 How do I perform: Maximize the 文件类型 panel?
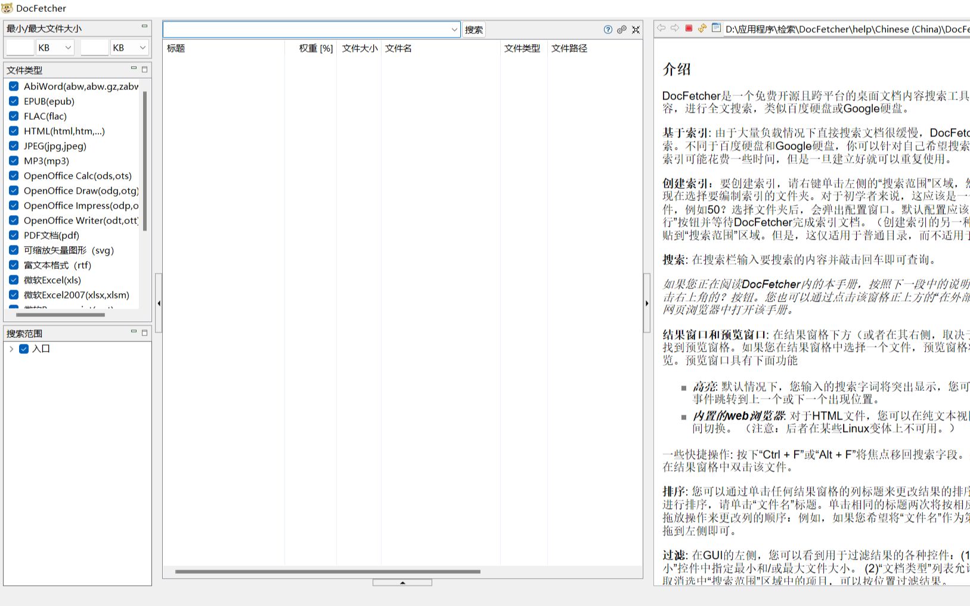point(144,69)
